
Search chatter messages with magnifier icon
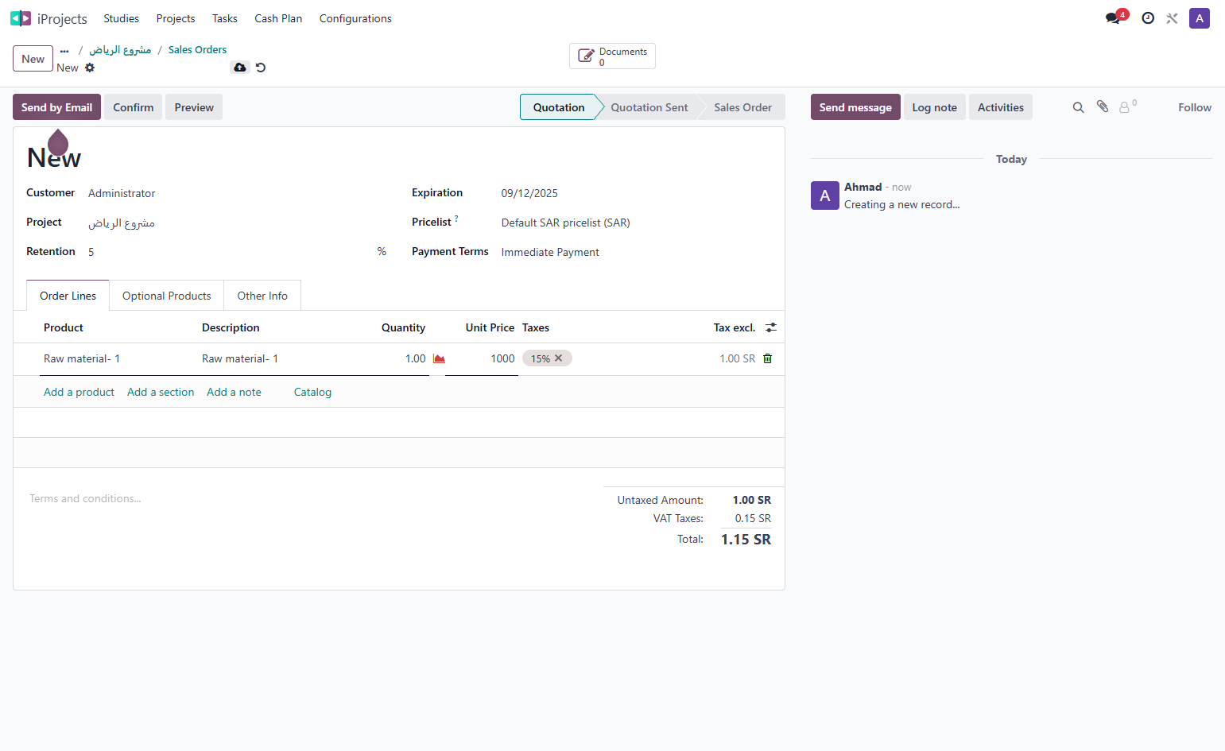click(1078, 107)
